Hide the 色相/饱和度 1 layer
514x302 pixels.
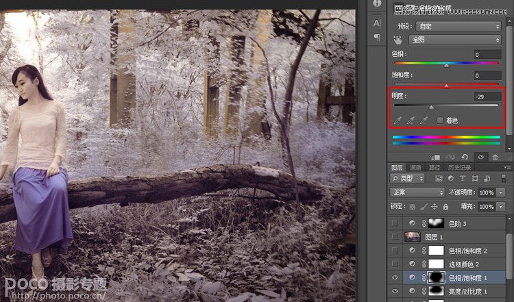395,277
